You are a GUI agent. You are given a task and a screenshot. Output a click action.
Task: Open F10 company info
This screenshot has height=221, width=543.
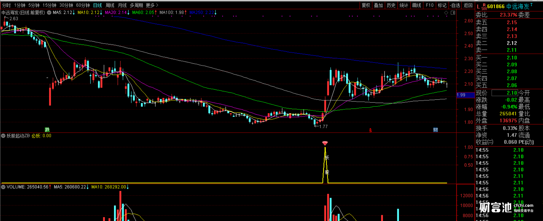430,5
